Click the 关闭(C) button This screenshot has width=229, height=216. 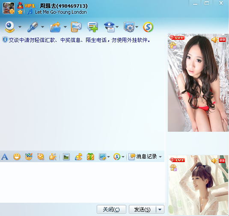pos(111,210)
